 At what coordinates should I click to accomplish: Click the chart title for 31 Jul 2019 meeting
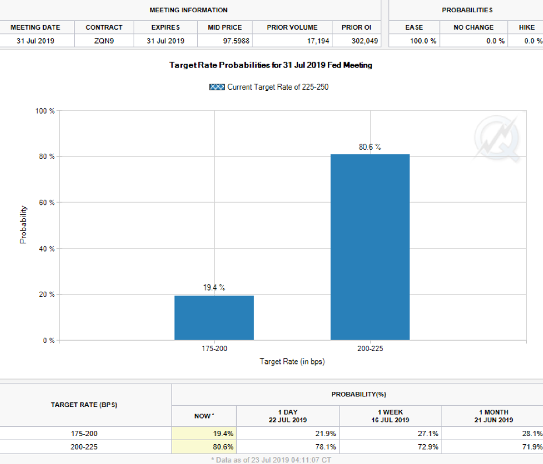tap(271, 65)
